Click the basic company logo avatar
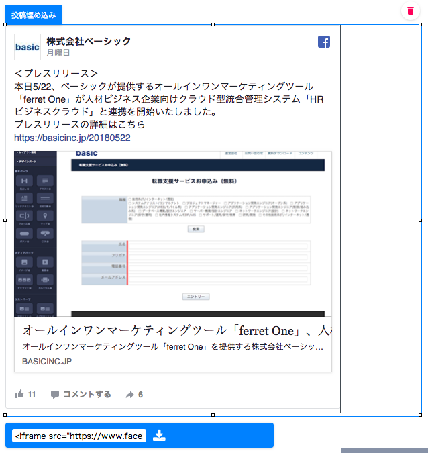The height and width of the screenshot is (453, 428). 28,47
